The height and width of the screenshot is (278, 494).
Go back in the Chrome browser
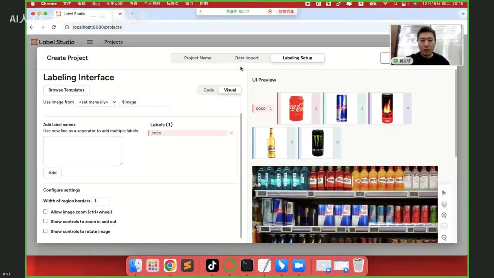pyautogui.click(x=32, y=27)
